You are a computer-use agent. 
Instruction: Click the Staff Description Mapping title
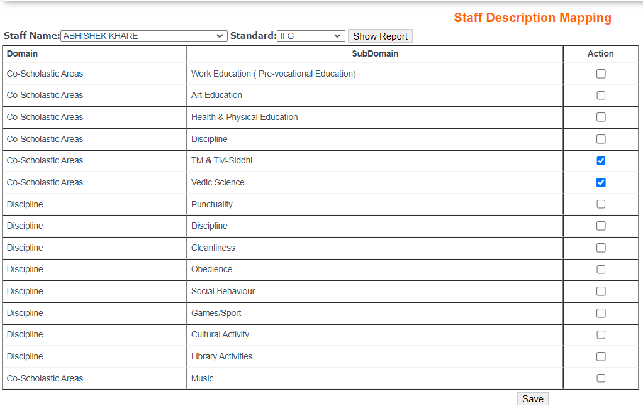tap(532, 18)
